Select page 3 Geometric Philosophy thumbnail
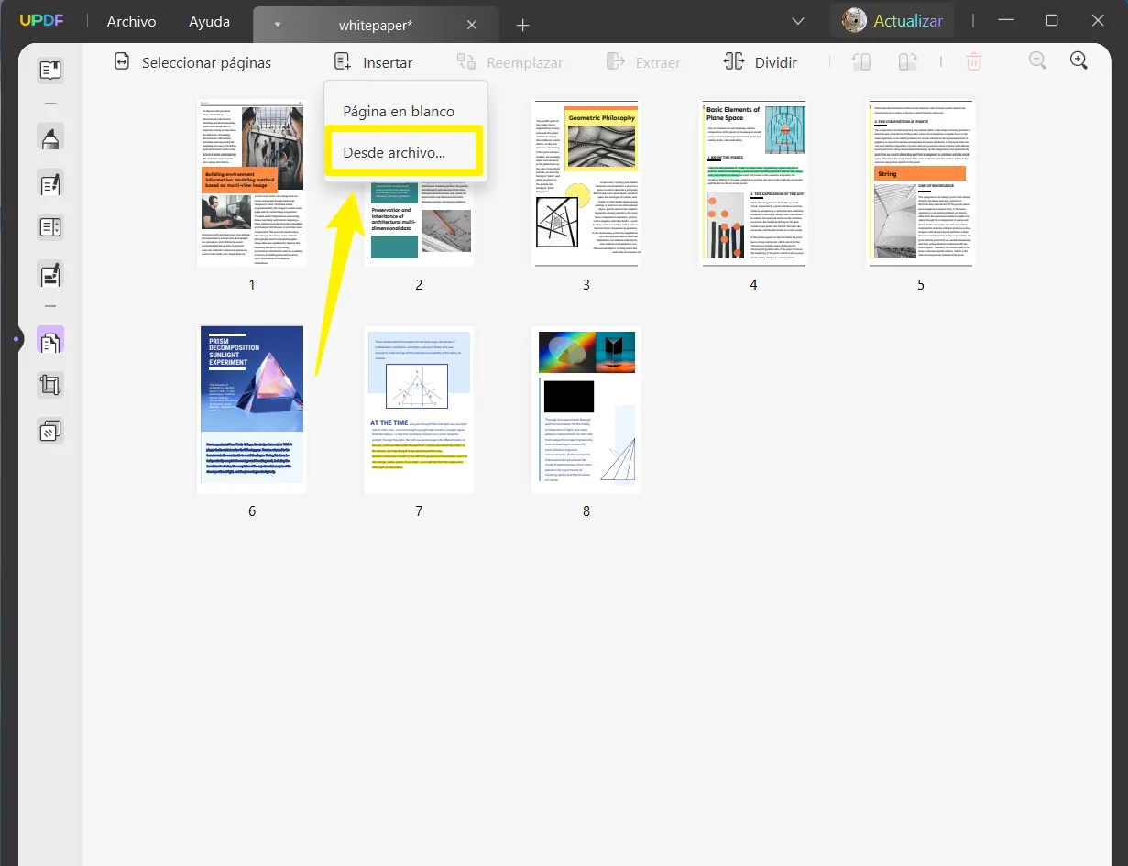 point(586,183)
